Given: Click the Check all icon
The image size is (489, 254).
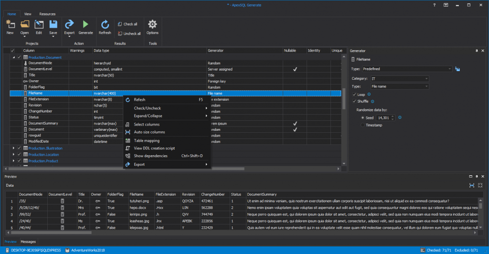Looking at the screenshot, I should tap(120, 24).
